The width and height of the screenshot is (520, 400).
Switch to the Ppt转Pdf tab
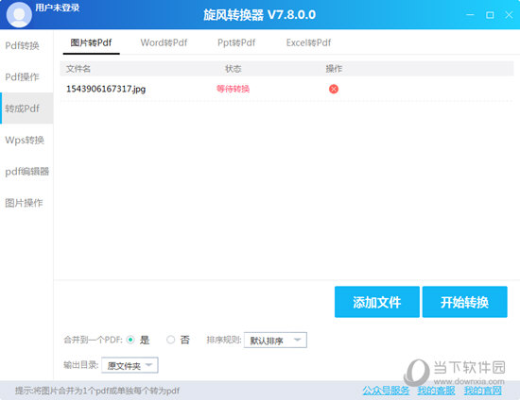coord(236,42)
